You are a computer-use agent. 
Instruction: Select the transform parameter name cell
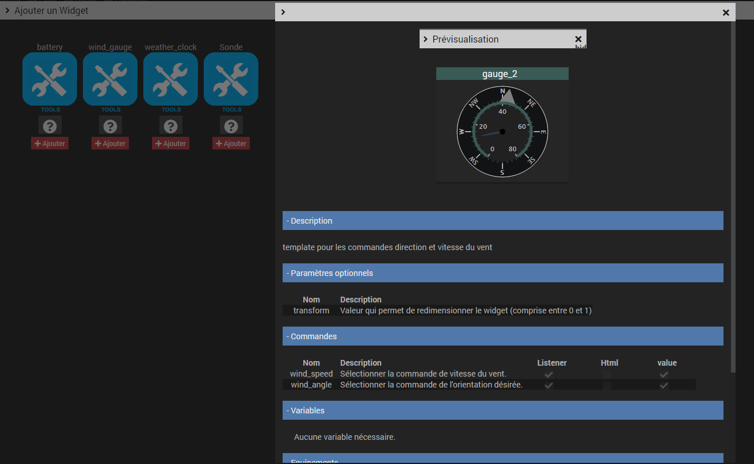point(311,310)
